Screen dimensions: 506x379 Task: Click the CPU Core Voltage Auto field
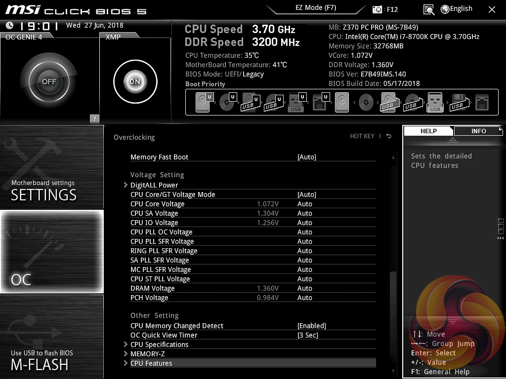coord(305,204)
